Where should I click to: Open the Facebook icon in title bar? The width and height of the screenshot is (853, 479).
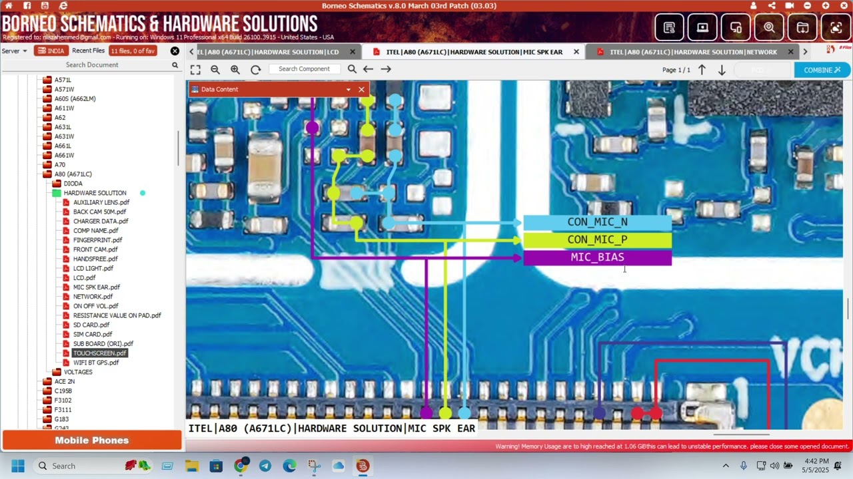(27, 6)
